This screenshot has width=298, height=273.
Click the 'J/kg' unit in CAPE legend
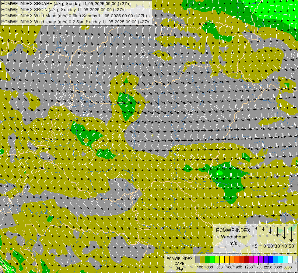pyautogui.click(x=179, y=268)
